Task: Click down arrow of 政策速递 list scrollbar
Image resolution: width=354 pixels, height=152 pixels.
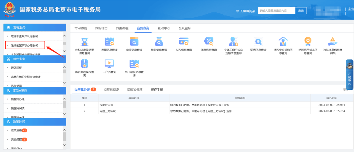Action: click(64, 145)
